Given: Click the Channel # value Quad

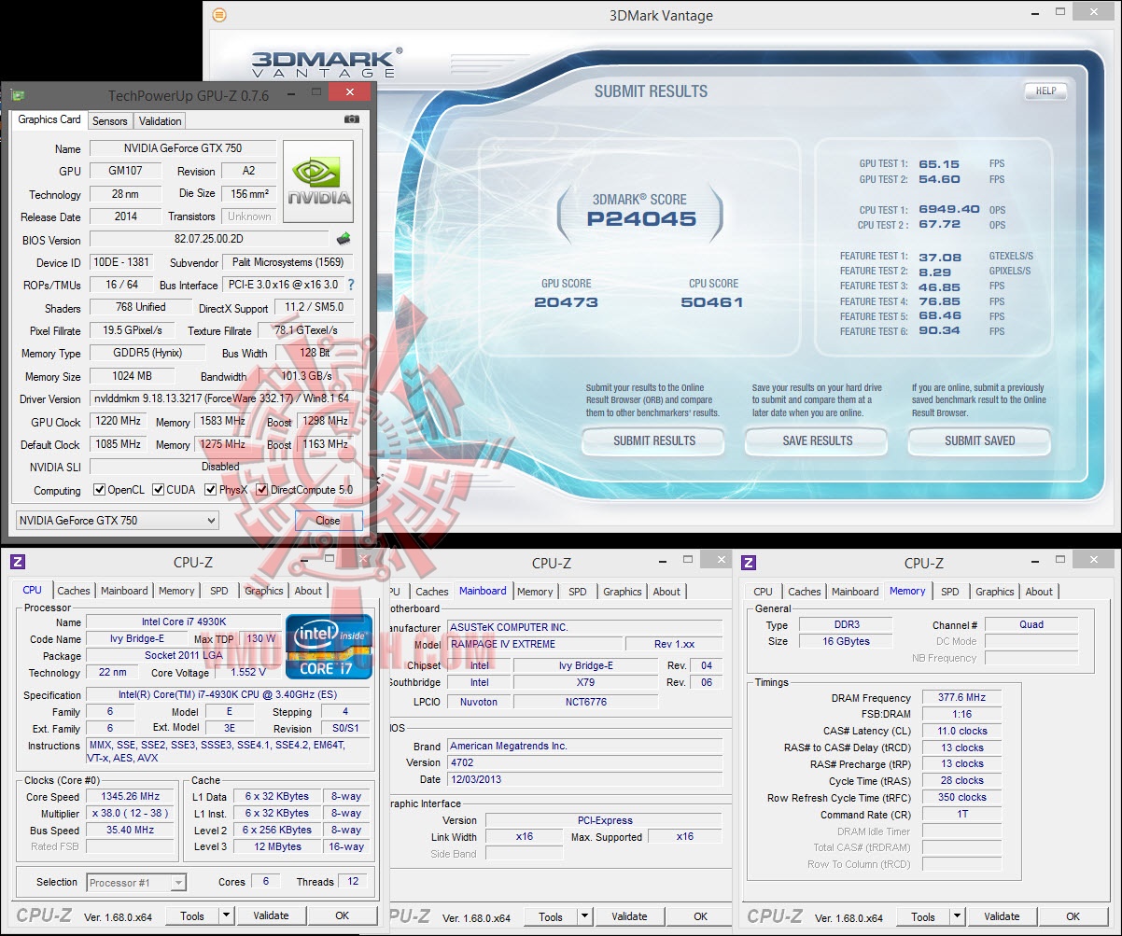Looking at the screenshot, I should (x=1031, y=624).
